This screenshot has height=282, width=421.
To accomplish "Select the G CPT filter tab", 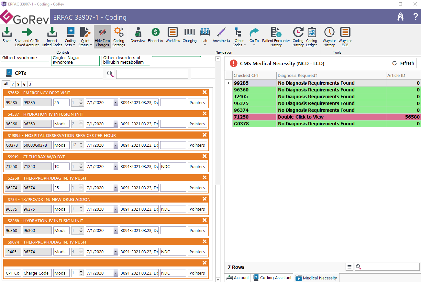I will tap(24, 84).
